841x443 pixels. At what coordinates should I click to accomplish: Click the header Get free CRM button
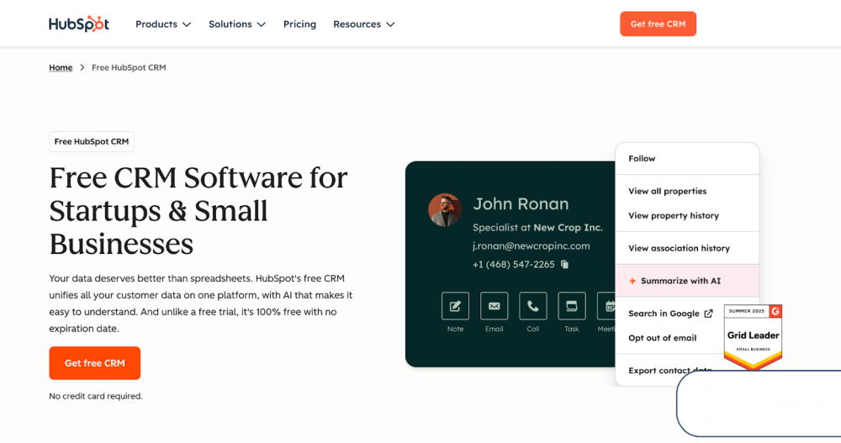[659, 24]
